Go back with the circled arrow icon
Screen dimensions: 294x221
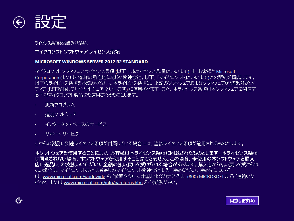19,22
